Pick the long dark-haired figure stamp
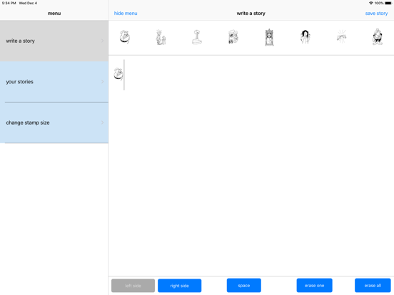 [305, 37]
